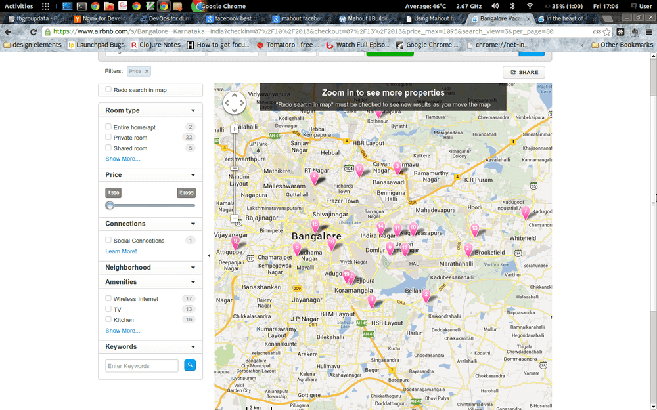The height and width of the screenshot is (410, 657).
Task: Check the Private room option
Action: pos(108,137)
